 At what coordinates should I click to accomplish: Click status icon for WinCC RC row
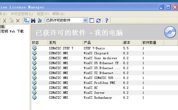(x=34, y=88)
